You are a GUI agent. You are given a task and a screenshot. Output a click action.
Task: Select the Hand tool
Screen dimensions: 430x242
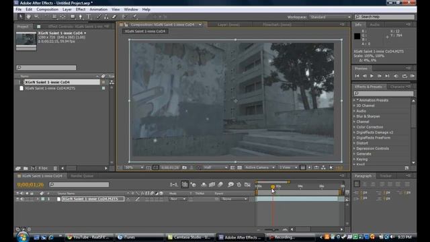pyautogui.click(x=28, y=17)
